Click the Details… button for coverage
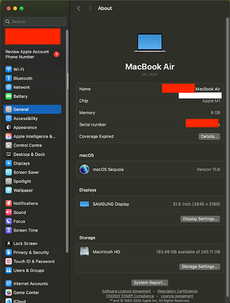230x303 pixels. [x=209, y=136]
